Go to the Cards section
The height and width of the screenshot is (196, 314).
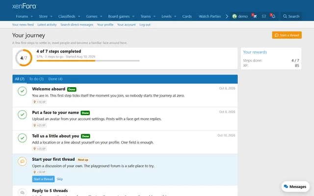pos(187,16)
